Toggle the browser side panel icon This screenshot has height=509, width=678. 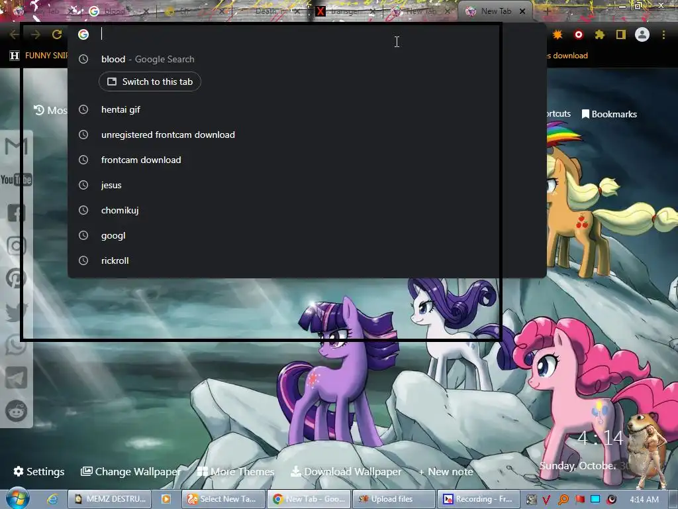[621, 34]
